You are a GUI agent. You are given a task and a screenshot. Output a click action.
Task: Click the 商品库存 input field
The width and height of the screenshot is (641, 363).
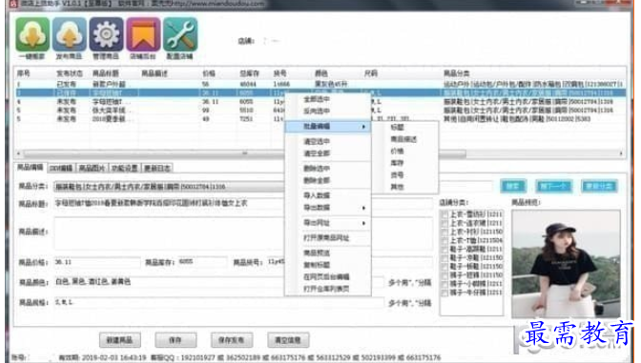click(x=202, y=262)
